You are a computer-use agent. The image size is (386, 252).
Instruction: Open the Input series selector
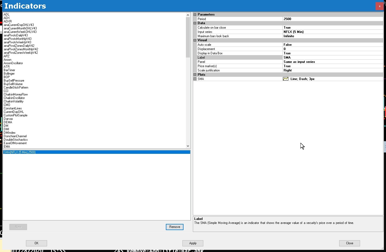pos(332,32)
